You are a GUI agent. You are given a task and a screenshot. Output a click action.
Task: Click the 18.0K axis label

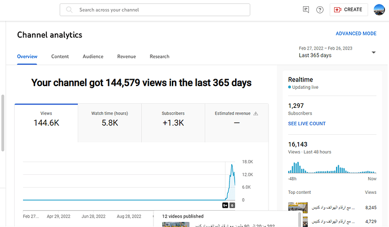coord(247,162)
